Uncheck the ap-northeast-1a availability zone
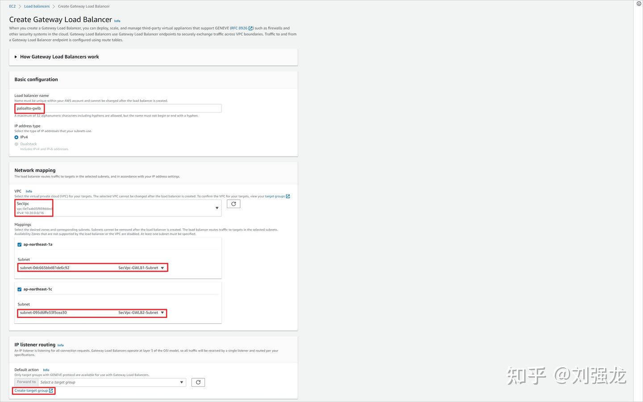643x402 pixels. (19, 244)
